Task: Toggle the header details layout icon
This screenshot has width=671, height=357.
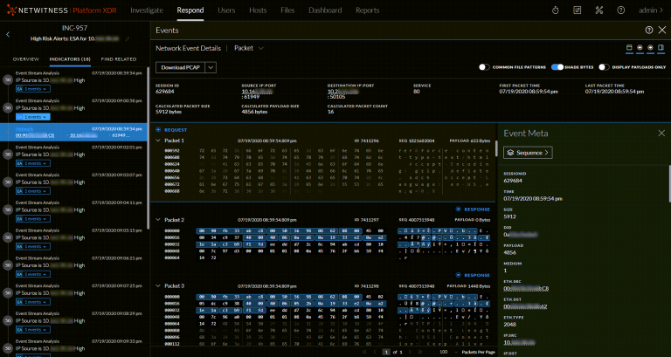Action: [x=630, y=48]
